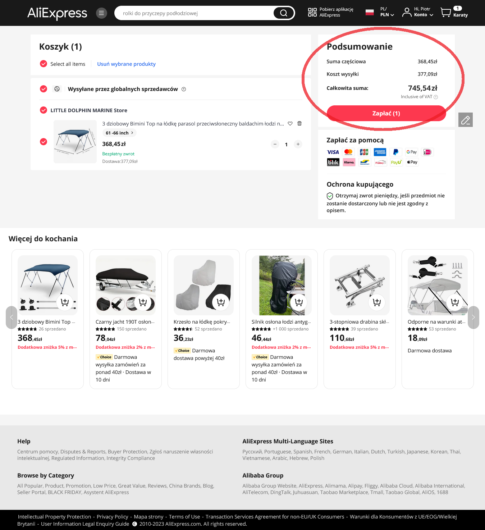Image resolution: width=485 pixels, height=530 pixels.
Task: Click the edit pencil icon on right edge
Action: point(466,120)
